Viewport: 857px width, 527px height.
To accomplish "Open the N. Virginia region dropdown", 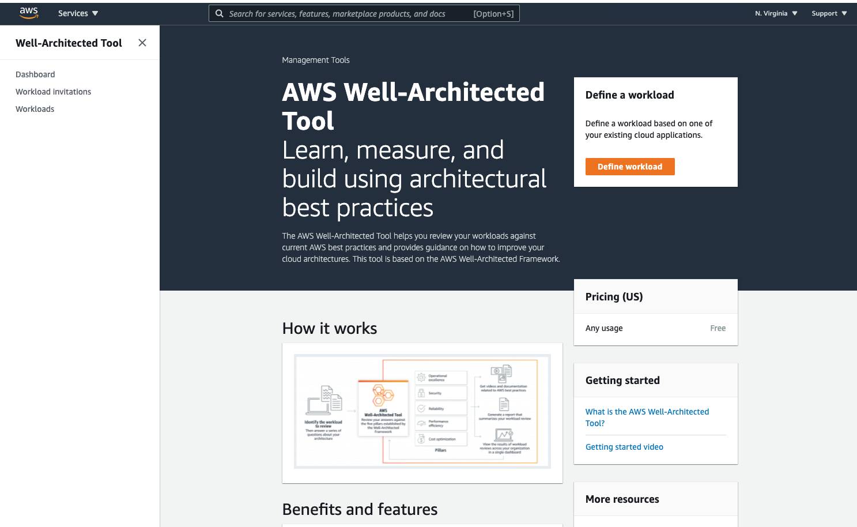I will (x=776, y=13).
